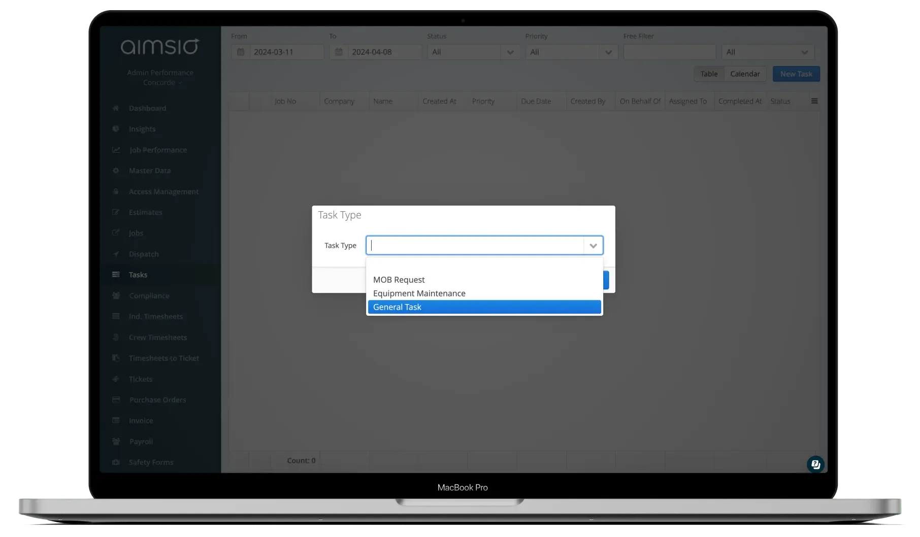Open the Access Management lock icon
The height and width of the screenshot is (537, 920).
[116, 191]
